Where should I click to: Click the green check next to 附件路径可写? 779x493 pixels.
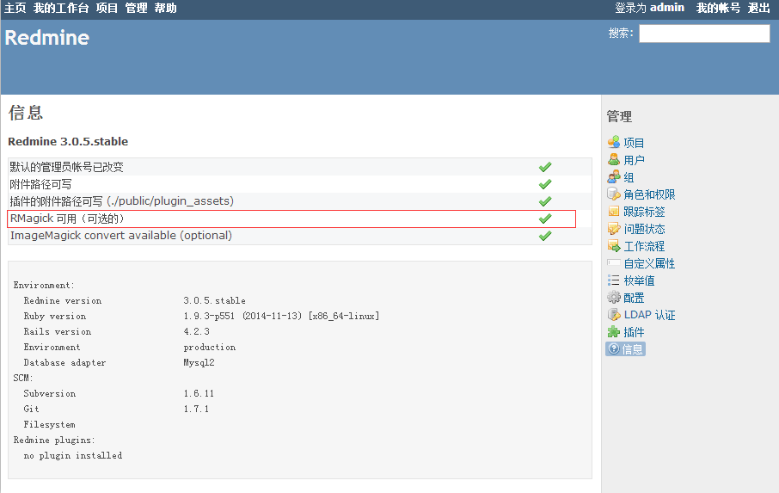545,184
